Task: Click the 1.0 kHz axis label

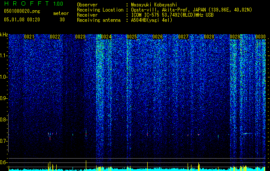Action: [x=3, y=77]
